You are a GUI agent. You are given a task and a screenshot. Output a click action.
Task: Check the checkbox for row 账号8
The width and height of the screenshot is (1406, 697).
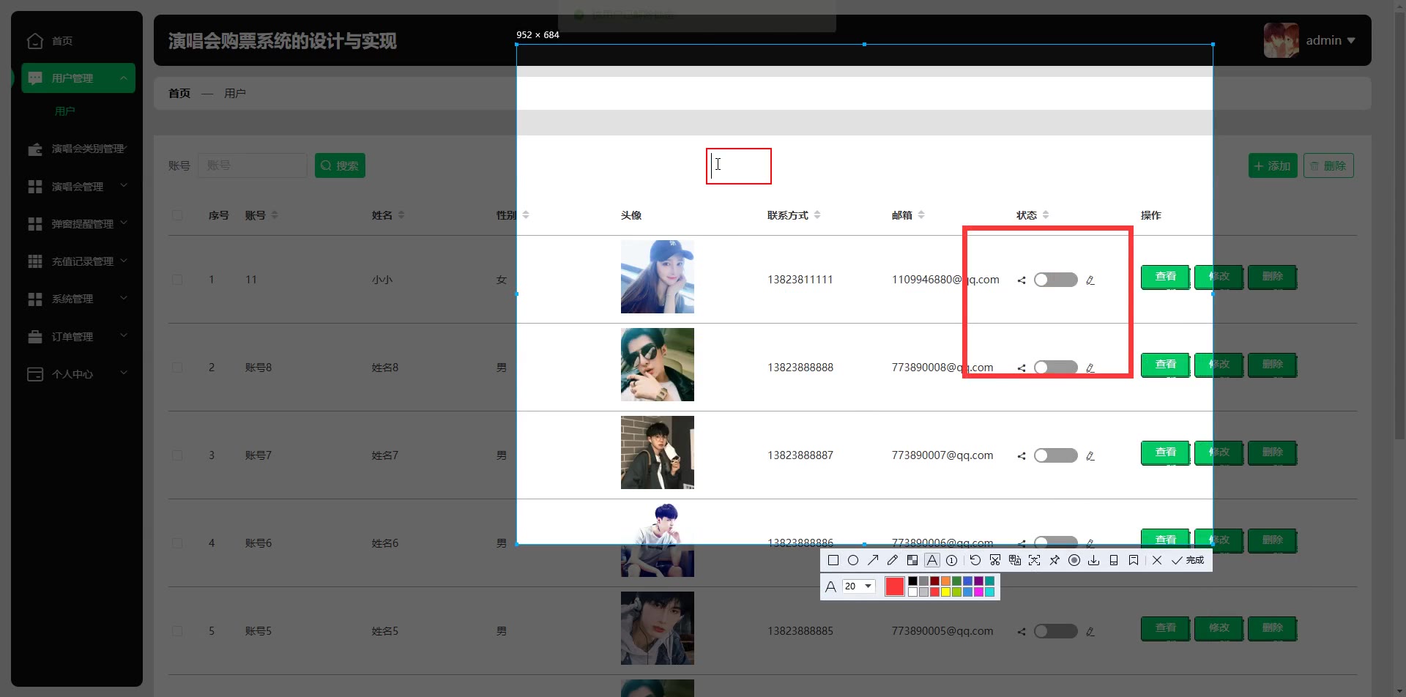(x=177, y=368)
